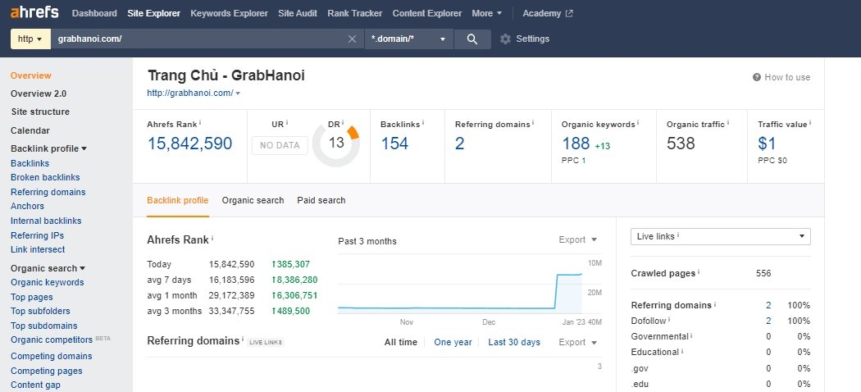Open Link intersect tool

(x=38, y=249)
